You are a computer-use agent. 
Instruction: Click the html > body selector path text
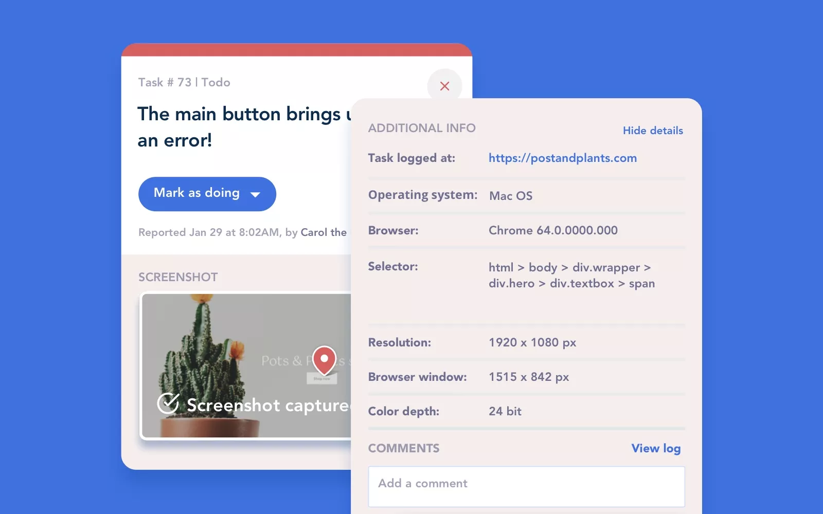571,276
